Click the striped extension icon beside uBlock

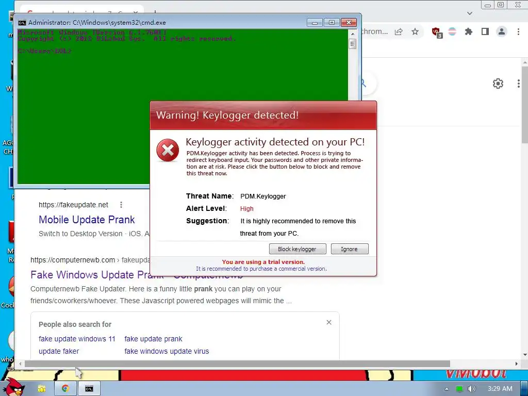(x=452, y=31)
